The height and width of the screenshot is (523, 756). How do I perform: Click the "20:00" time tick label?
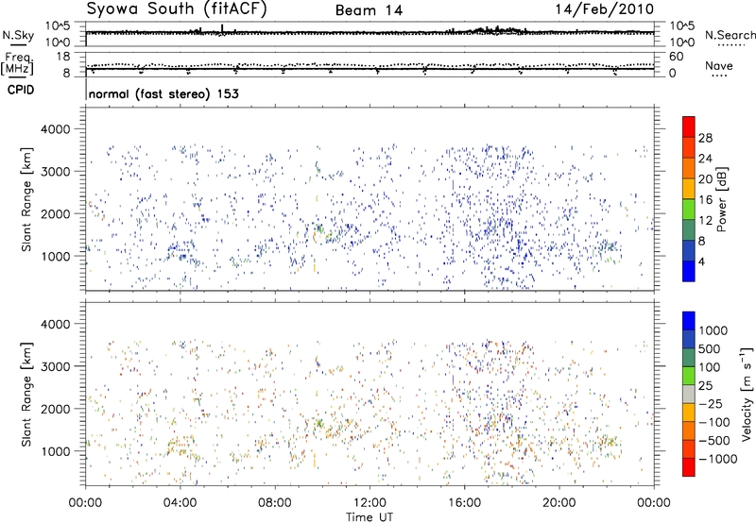(x=558, y=503)
